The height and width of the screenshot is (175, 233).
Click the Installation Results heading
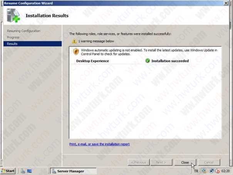[x=47, y=15]
